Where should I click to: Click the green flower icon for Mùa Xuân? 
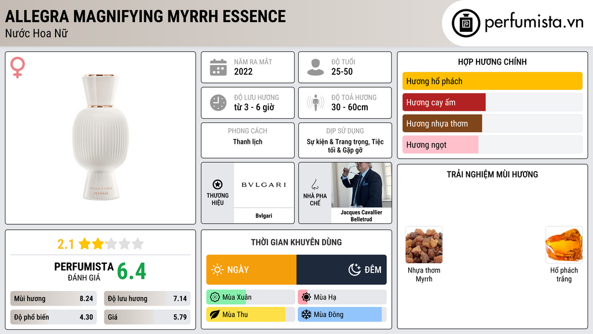coord(215,297)
